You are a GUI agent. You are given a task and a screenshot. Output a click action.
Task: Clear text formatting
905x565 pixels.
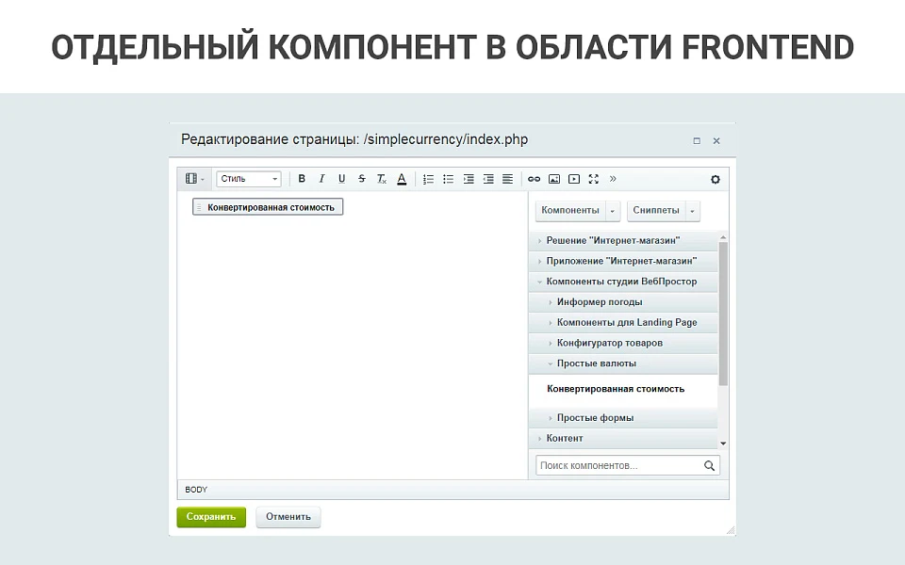pos(382,179)
